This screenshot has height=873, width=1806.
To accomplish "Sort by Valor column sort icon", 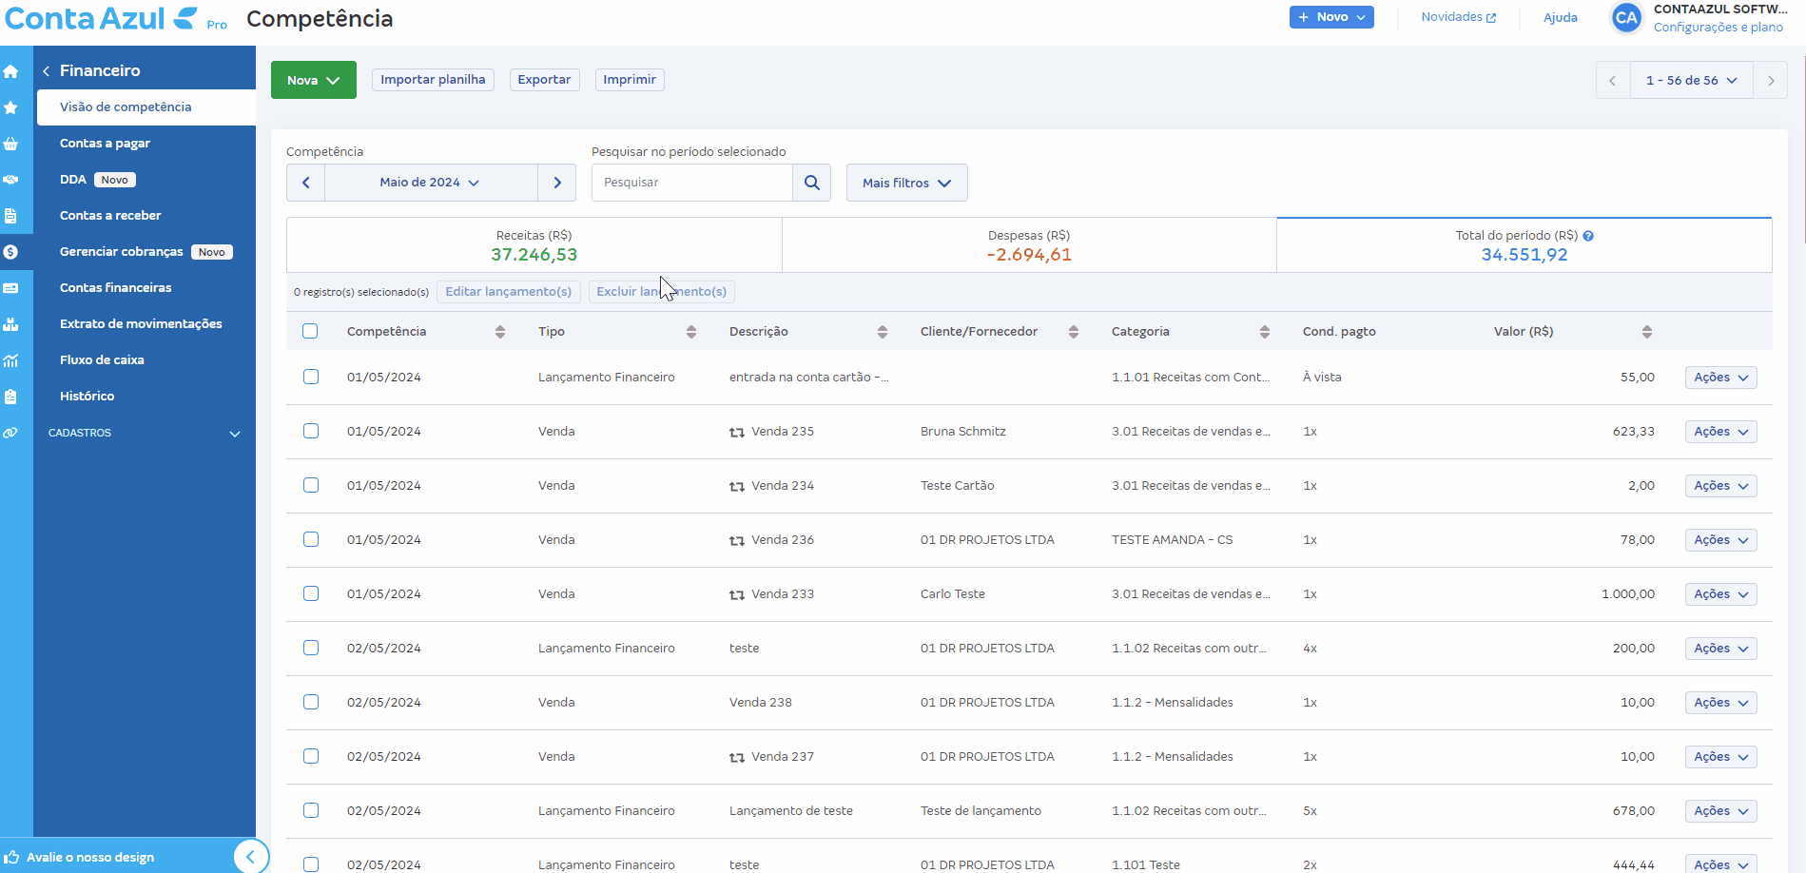I will pyautogui.click(x=1646, y=332).
